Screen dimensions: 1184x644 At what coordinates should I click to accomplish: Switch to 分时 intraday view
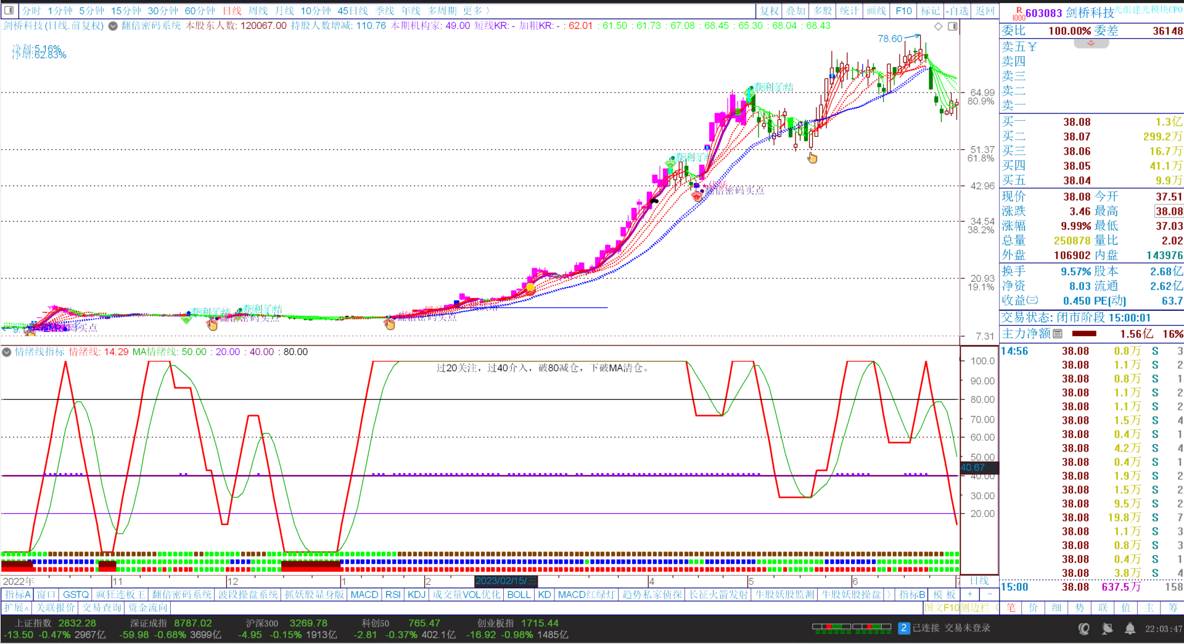pos(31,10)
